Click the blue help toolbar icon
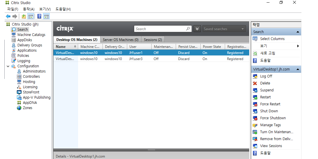The height and width of the screenshot is (159, 318). tap(39, 17)
